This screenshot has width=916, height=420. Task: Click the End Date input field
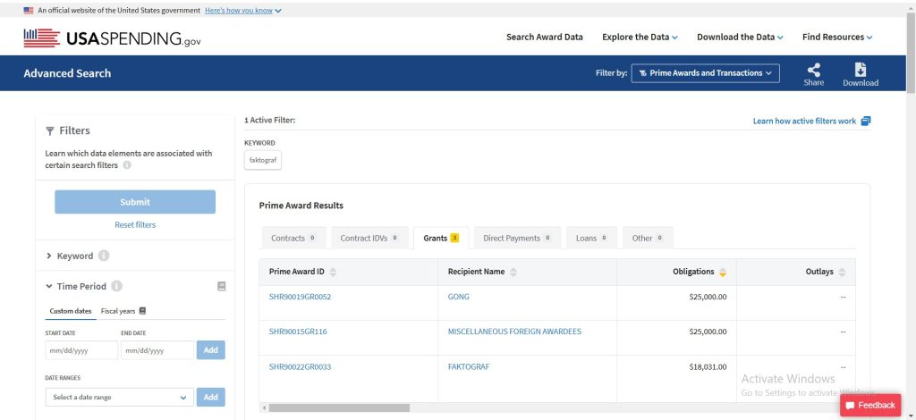[157, 350]
